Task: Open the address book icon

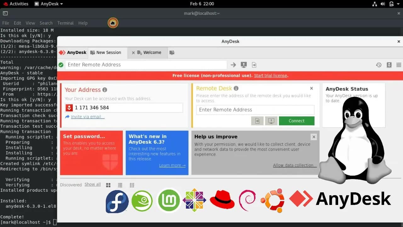Action: click(389, 65)
